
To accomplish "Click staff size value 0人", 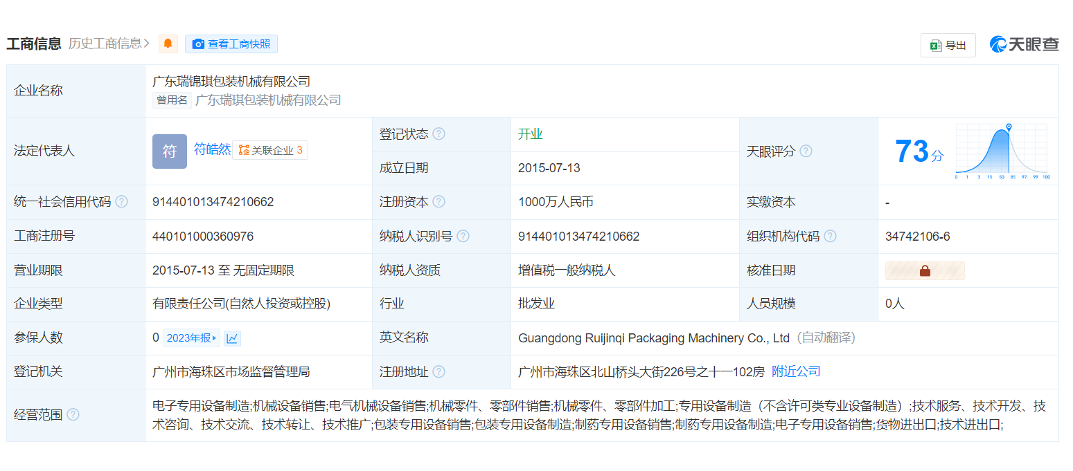I will coord(895,304).
